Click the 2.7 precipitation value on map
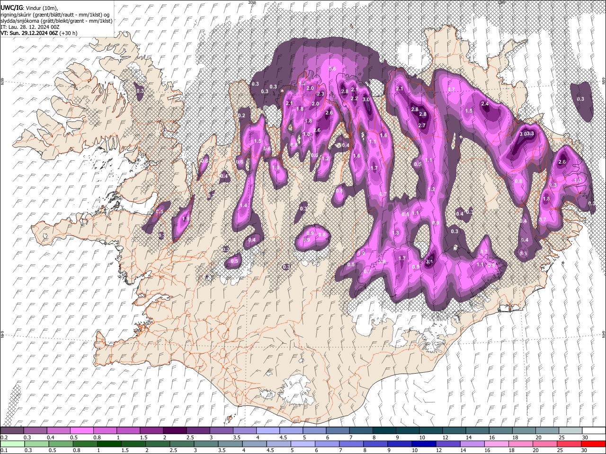Screen dimensions: 606x454 pos(422,125)
